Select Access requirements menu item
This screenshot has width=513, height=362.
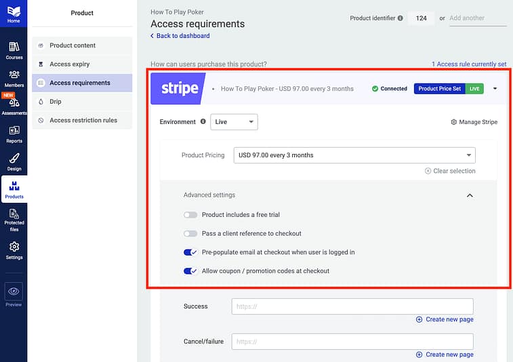pos(82,83)
